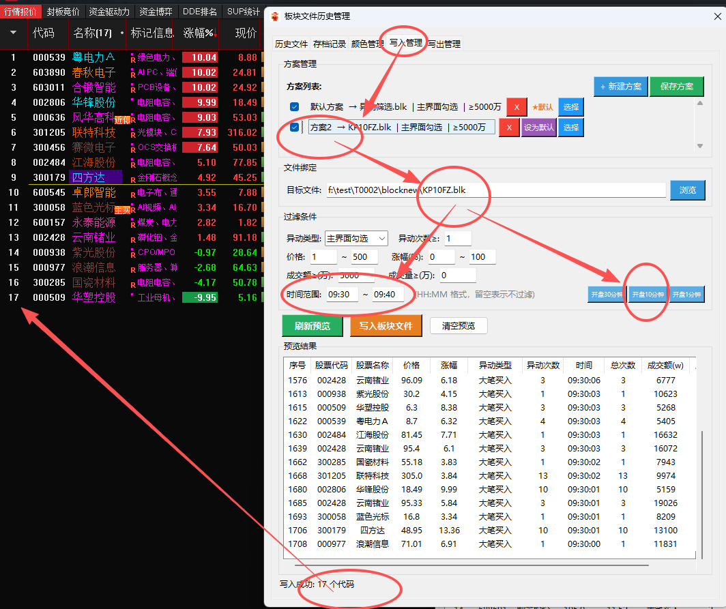Click the preview results horizontal scrollbar
The width and height of the screenshot is (726, 609).
click(471, 565)
